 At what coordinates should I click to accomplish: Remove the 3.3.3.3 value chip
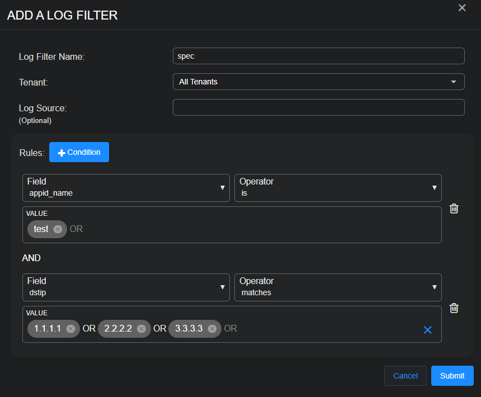[212, 329]
